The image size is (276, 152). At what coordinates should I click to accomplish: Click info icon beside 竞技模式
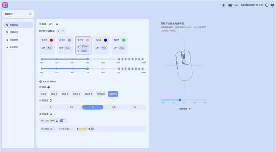point(89,129)
